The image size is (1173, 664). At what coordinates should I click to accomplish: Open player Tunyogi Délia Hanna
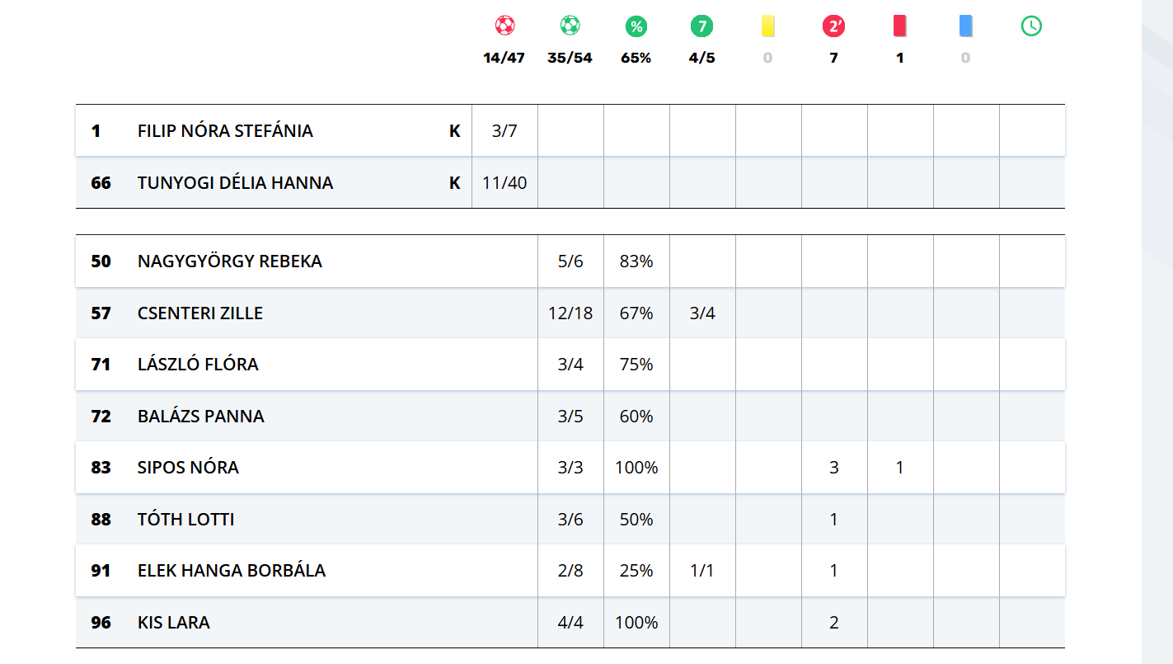235,183
